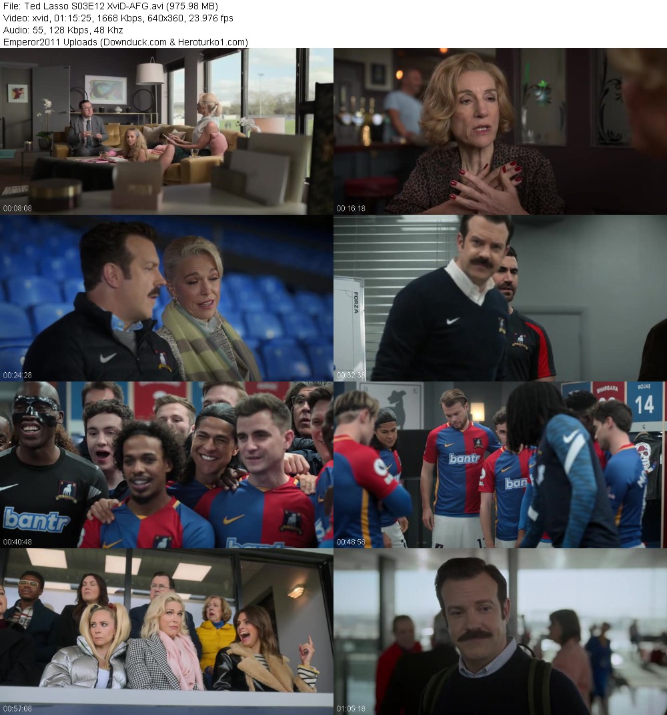The height and width of the screenshot is (715, 667).
Task: Select the frame timestamped 00:24:28
Action: [166, 298]
